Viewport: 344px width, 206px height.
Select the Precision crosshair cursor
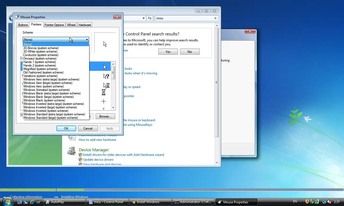(x=103, y=101)
